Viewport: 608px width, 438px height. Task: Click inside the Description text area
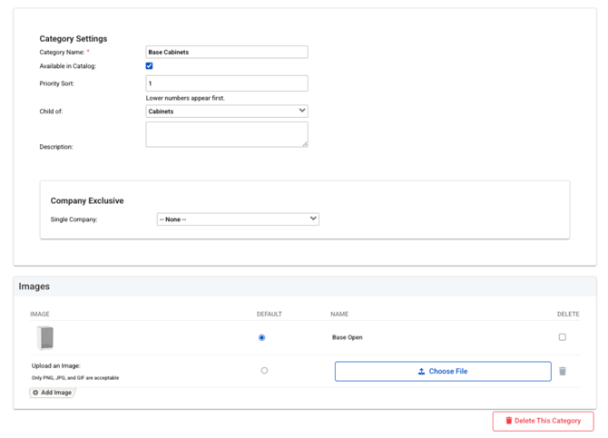[227, 134]
